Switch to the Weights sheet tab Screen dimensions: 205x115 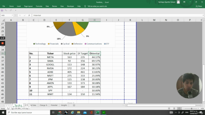point(64,105)
